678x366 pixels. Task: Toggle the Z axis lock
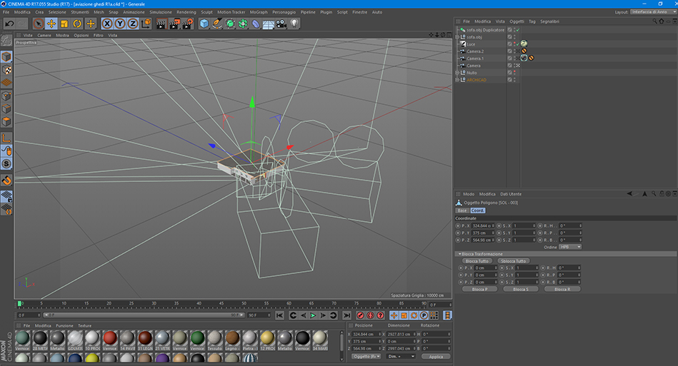tap(134, 24)
